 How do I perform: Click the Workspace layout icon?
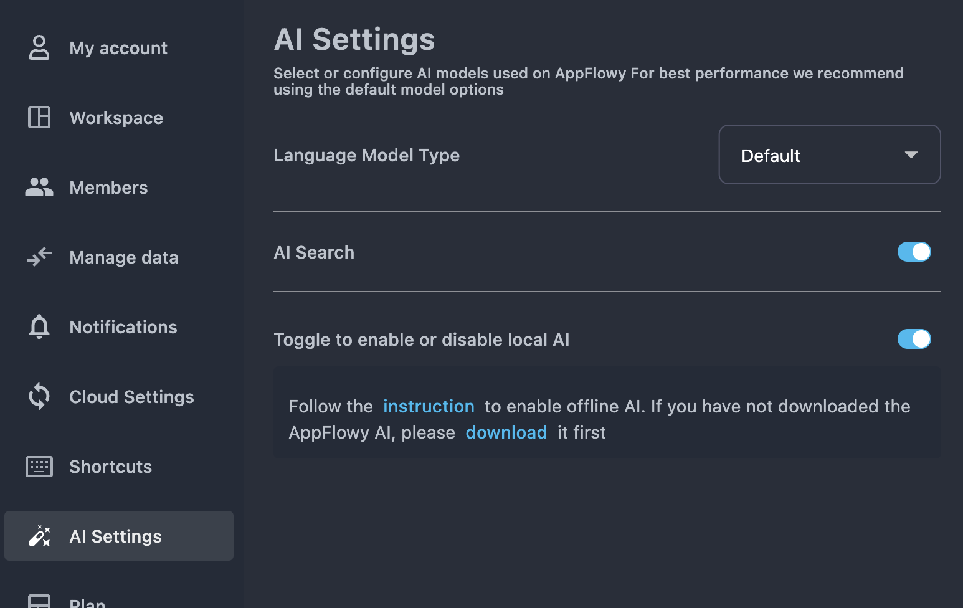pos(39,117)
